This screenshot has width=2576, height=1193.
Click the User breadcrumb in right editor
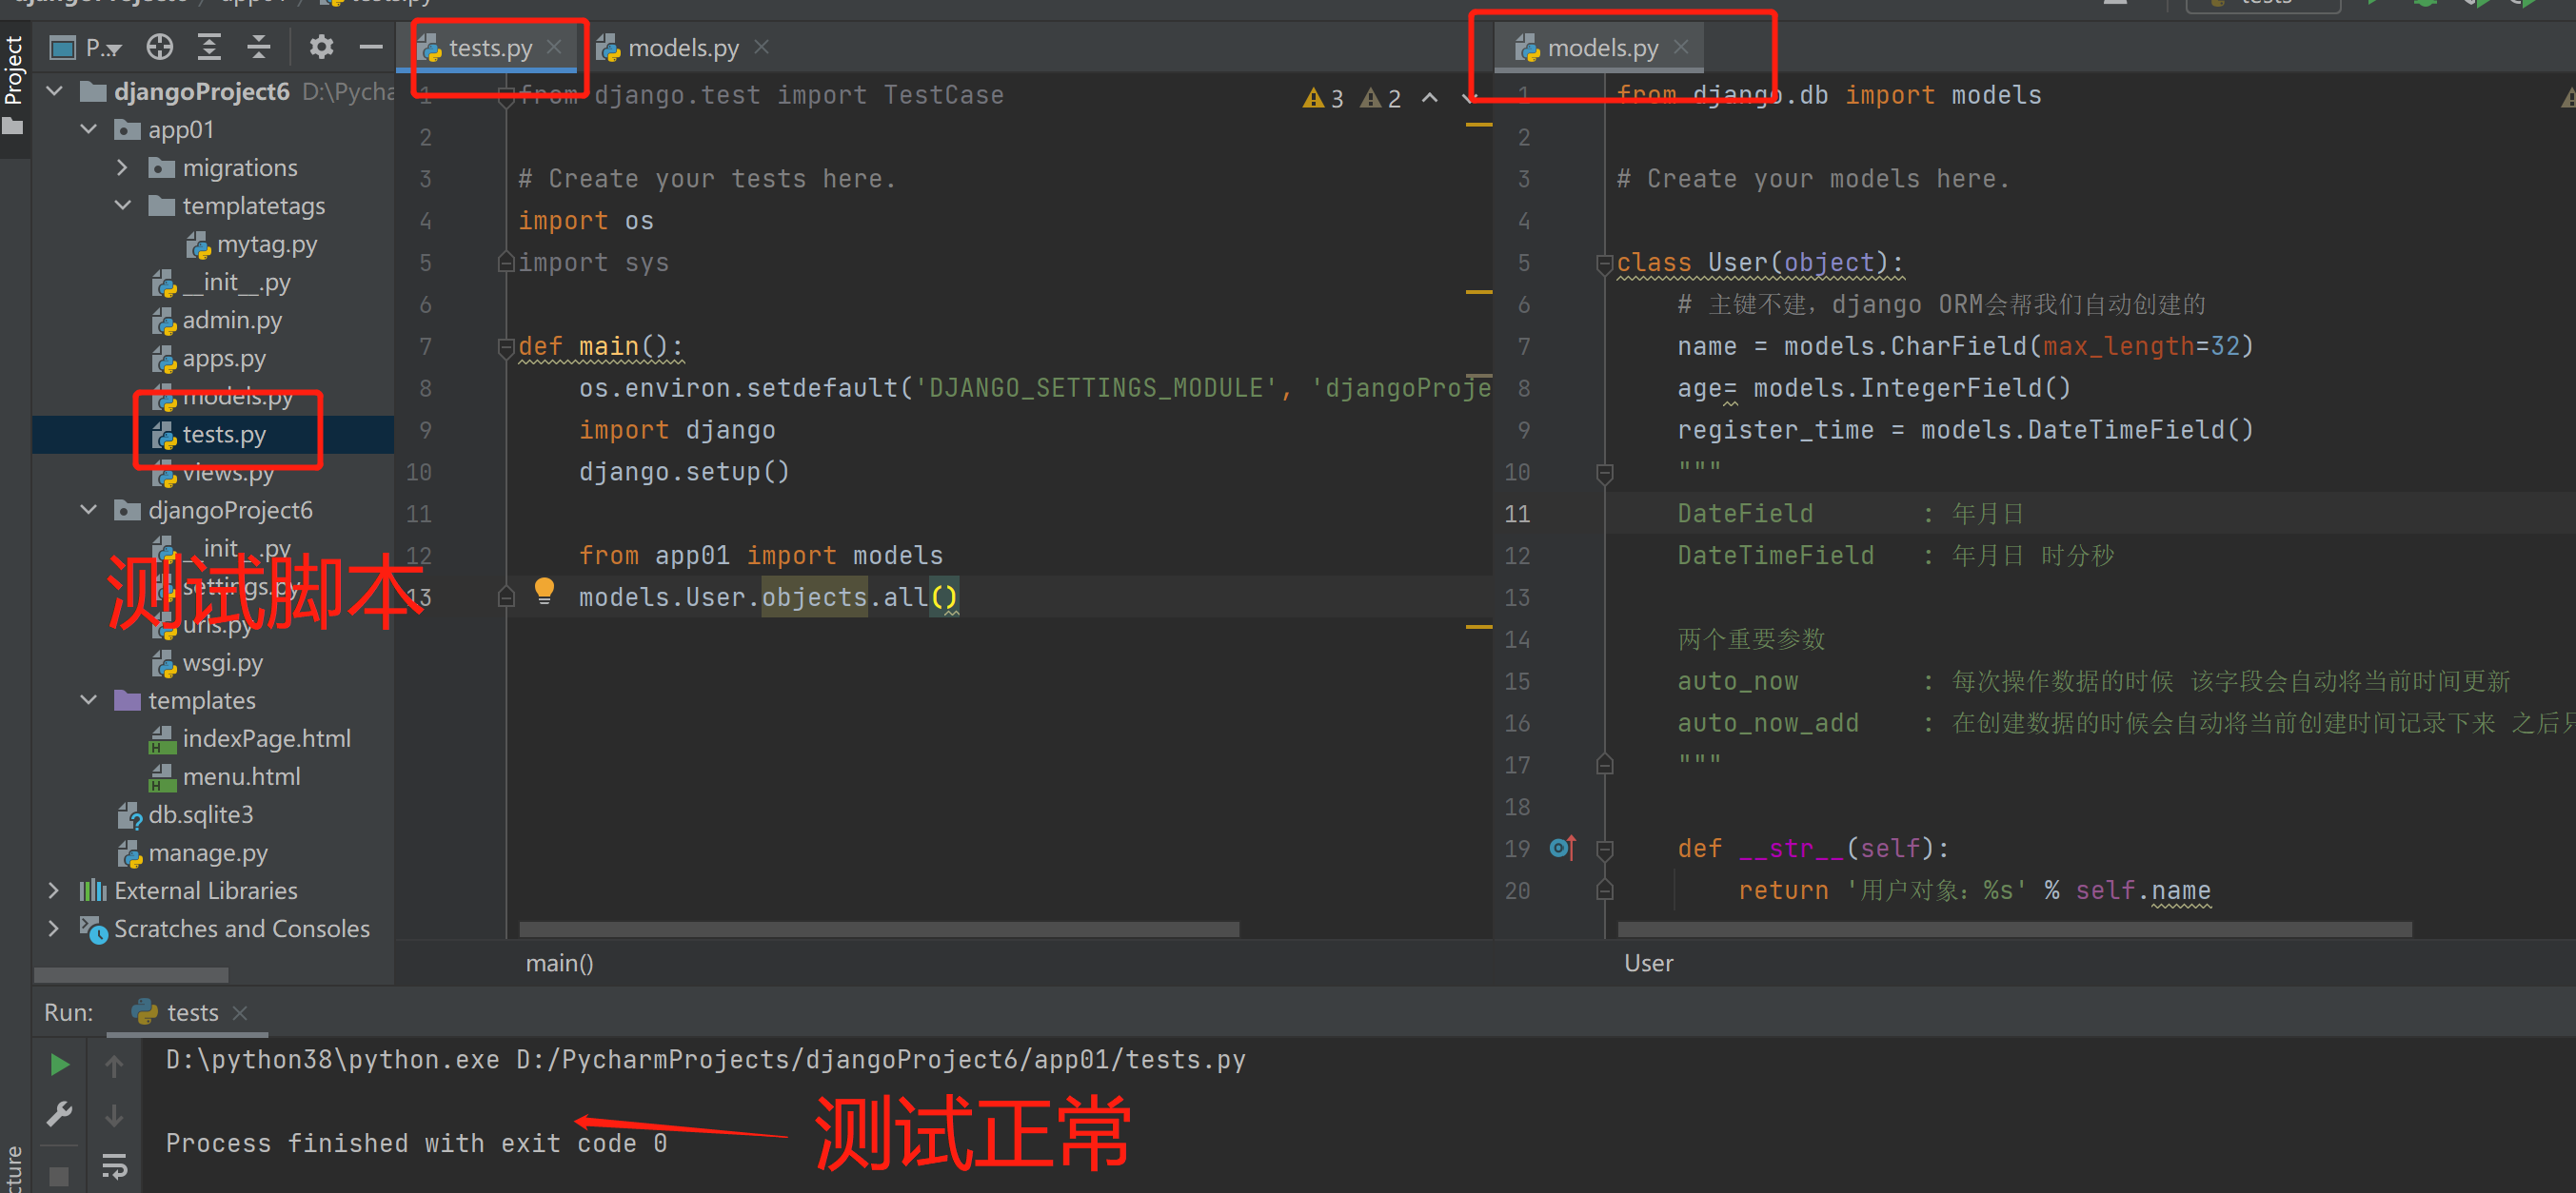point(1649,963)
